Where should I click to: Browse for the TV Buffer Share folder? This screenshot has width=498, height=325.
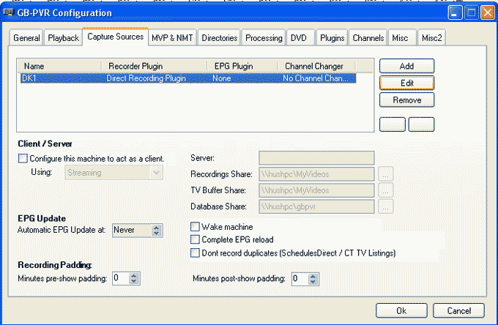[385, 190]
